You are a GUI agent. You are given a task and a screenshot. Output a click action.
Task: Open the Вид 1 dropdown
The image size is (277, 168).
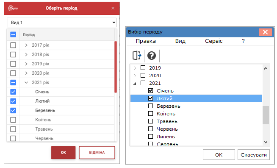coord(62,22)
